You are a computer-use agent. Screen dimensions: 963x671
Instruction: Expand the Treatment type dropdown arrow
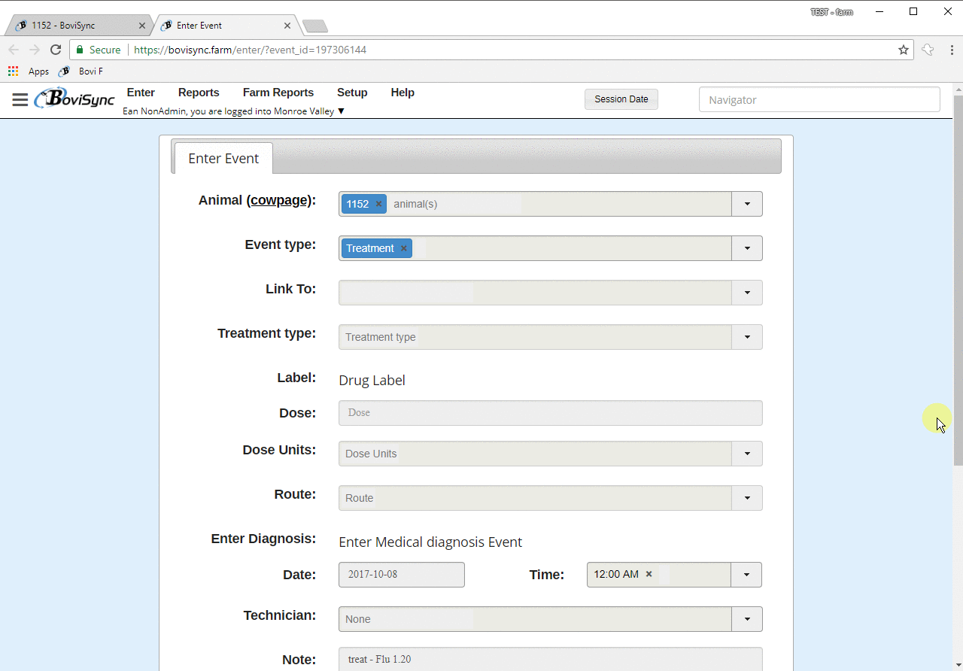747,337
